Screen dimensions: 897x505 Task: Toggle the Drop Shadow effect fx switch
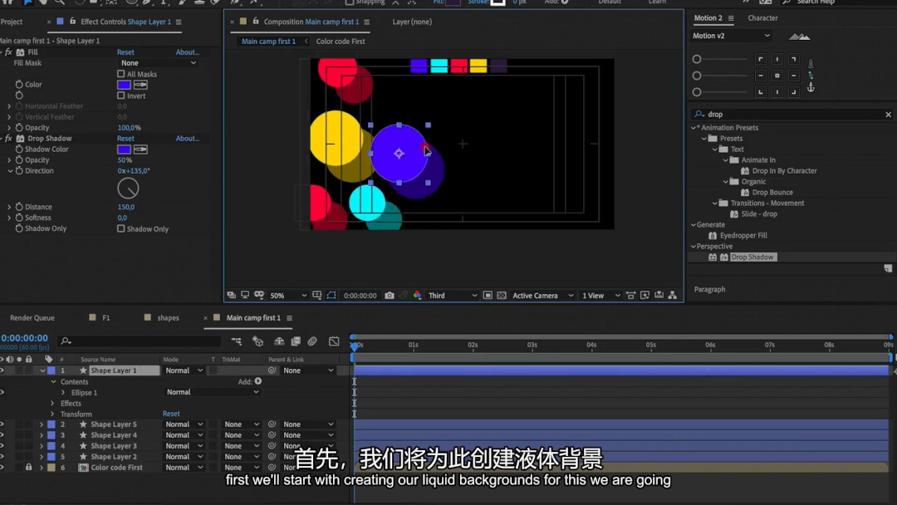[x=8, y=139]
